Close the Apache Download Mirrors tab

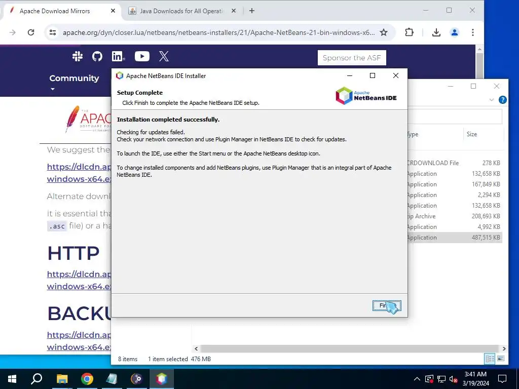pos(113,11)
